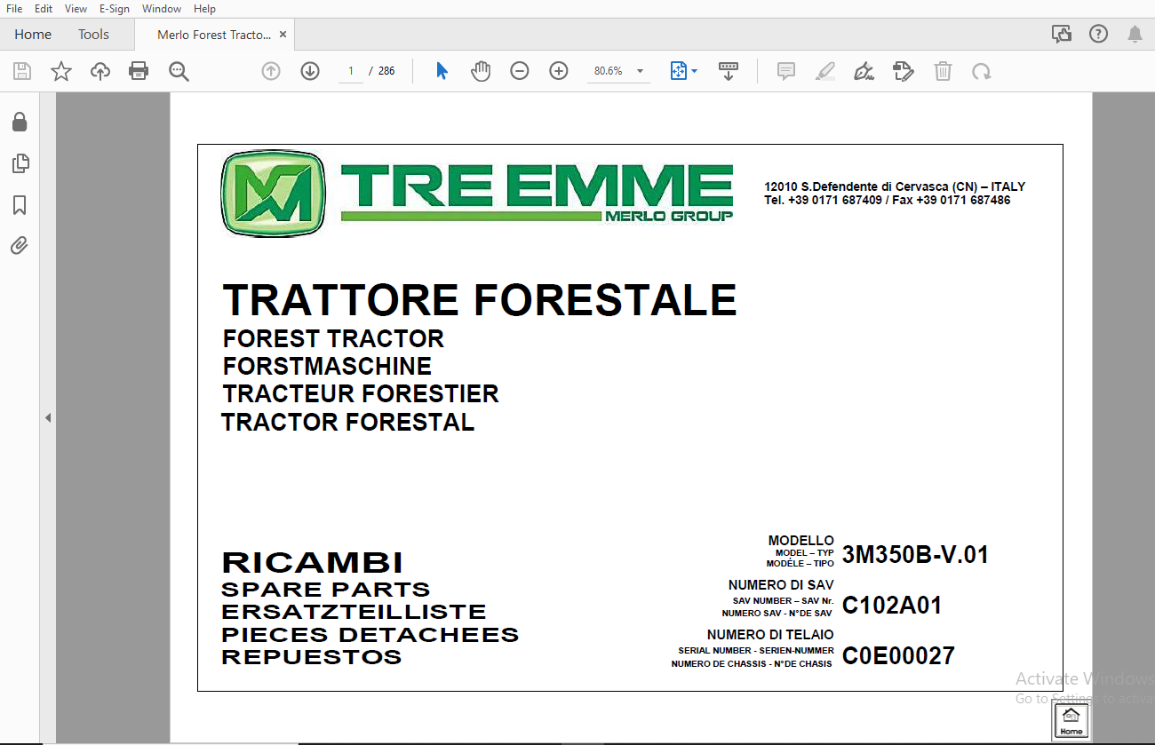
Task: Switch to the Tools tab
Action: (93, 35)
